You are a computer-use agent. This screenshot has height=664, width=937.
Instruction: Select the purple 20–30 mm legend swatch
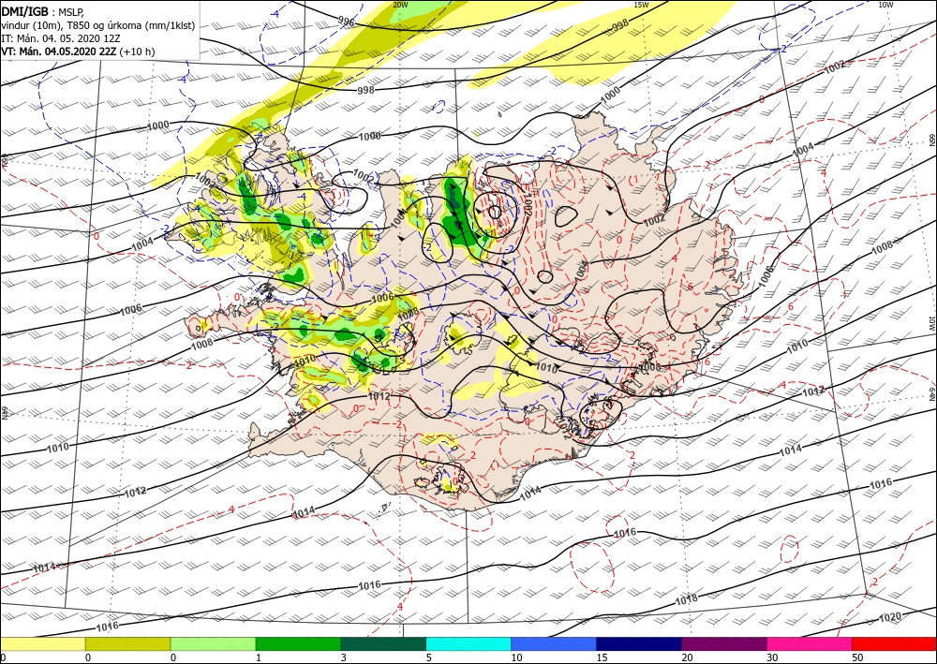click(x=723, y=644)
